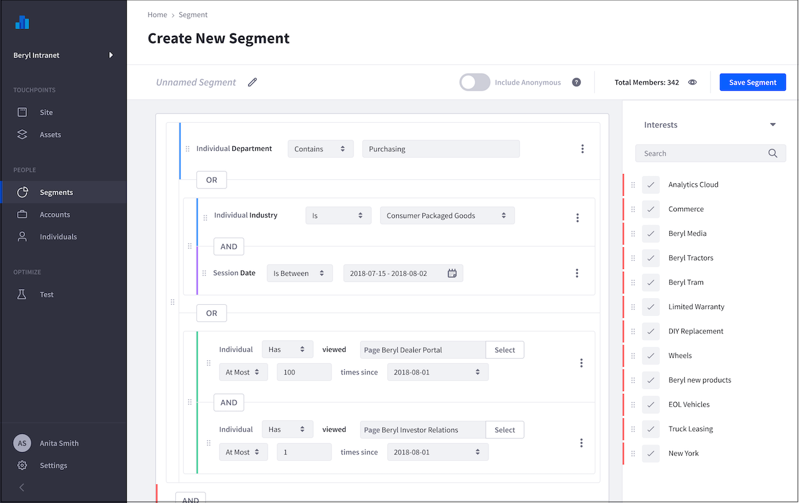Open the Contains operator dropdown

320,149
